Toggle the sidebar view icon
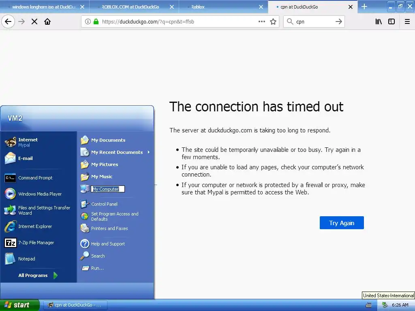415x311 pixels. pyautogui.click(x=391, y=22)
